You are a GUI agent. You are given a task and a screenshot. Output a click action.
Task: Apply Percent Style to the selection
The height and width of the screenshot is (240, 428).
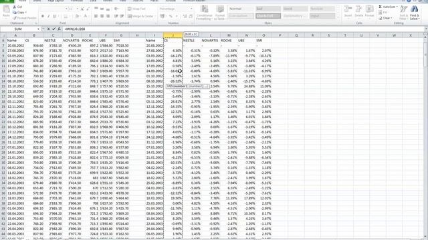171,16
